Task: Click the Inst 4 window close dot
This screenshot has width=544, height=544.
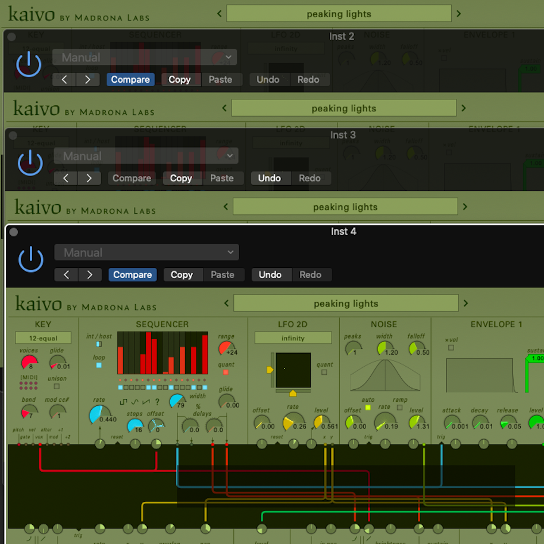Action: 14,232
